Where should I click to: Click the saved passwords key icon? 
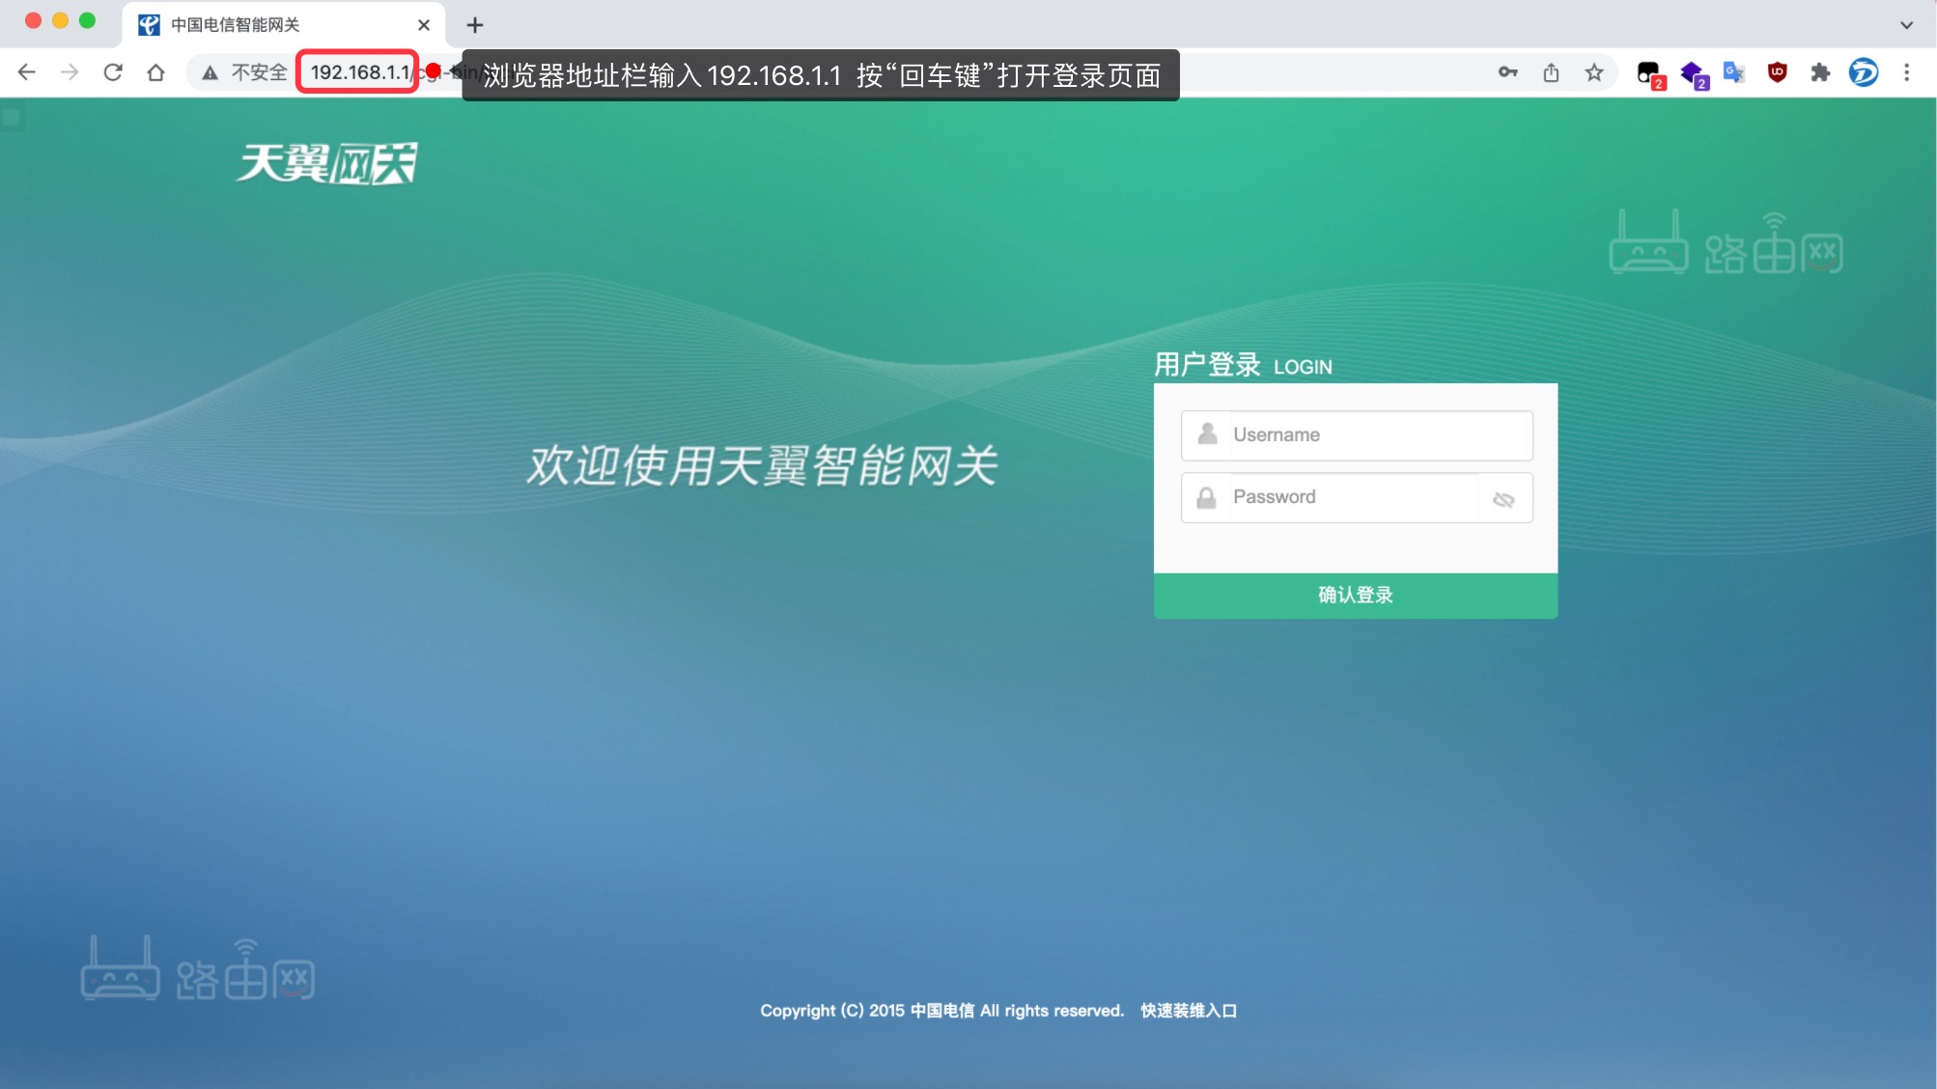coord(1507,71)
